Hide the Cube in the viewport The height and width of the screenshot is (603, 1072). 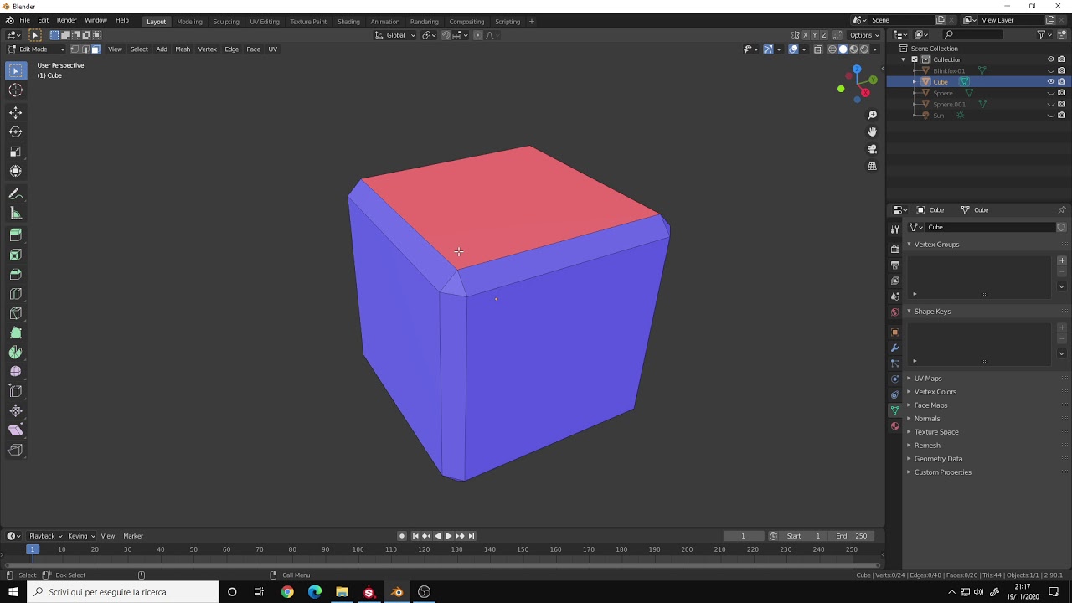click(x=1050, y=81)
